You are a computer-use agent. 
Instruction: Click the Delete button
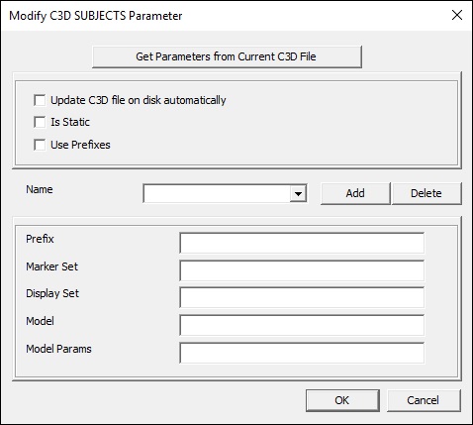click(x=426, y=193)
